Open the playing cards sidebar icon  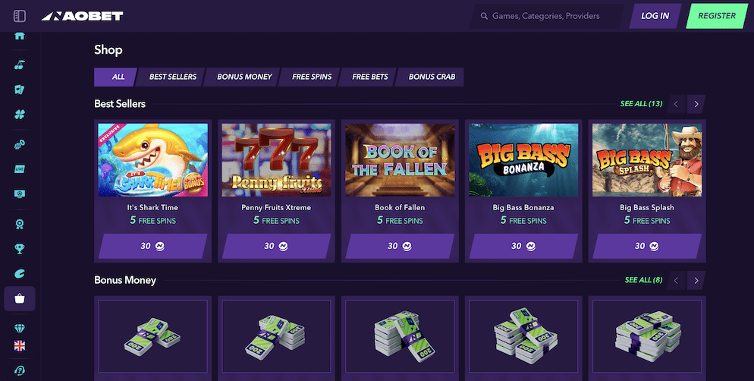click(19, 90)
